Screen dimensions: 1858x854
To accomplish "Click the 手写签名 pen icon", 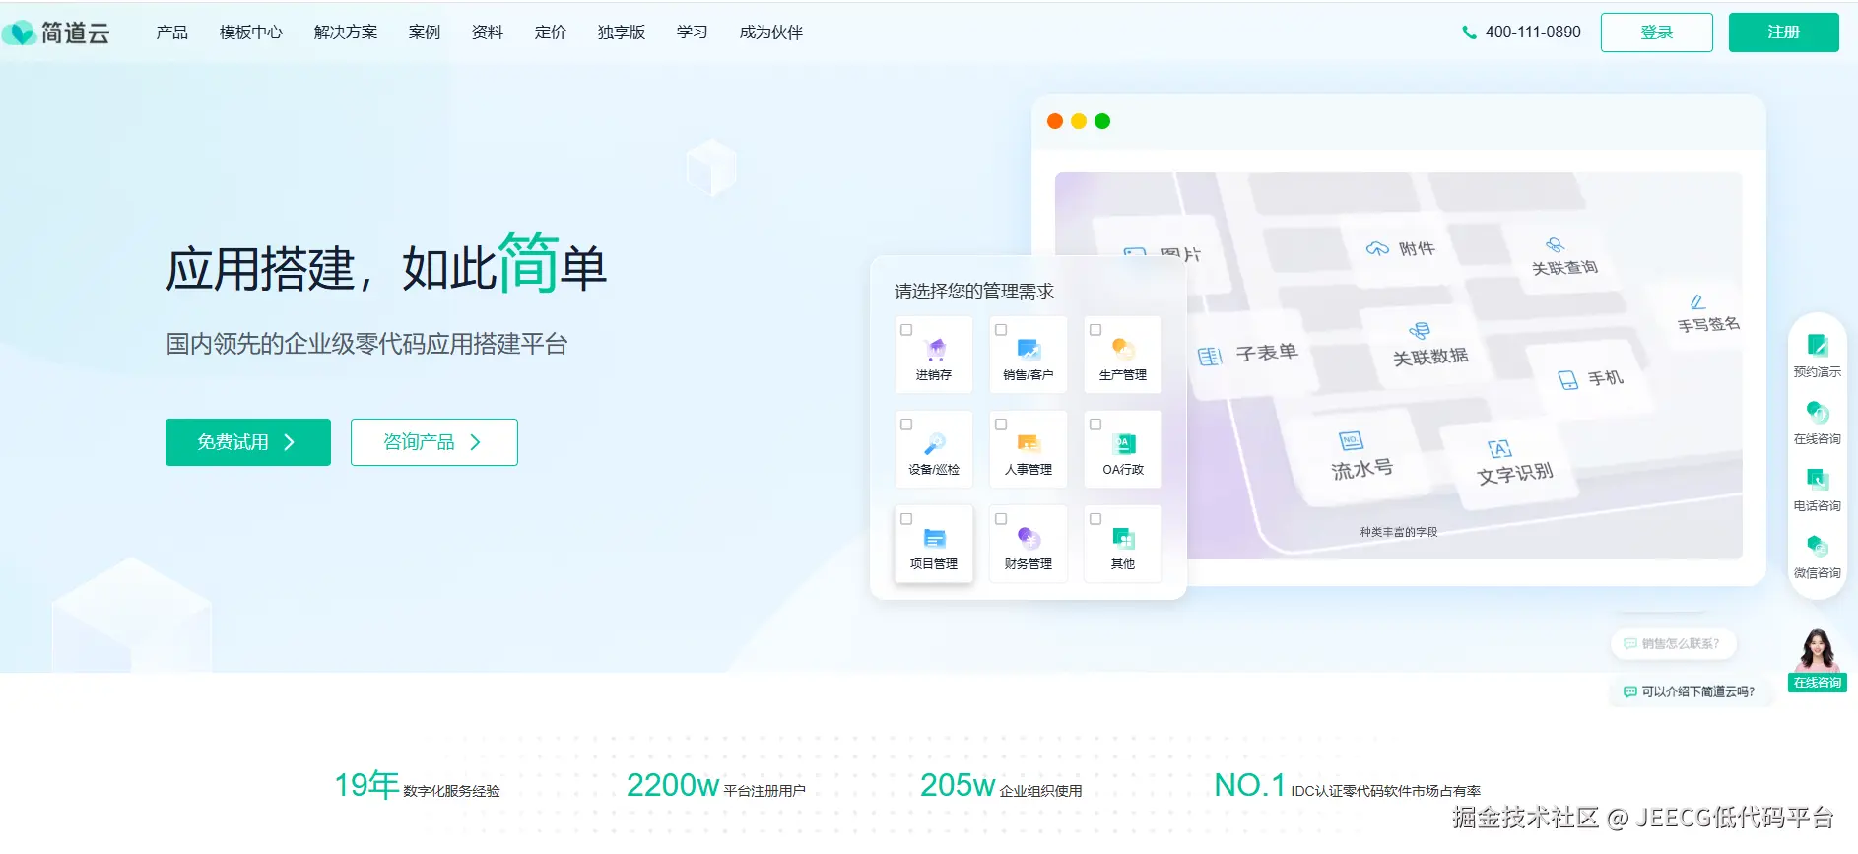I will 1697,301.
